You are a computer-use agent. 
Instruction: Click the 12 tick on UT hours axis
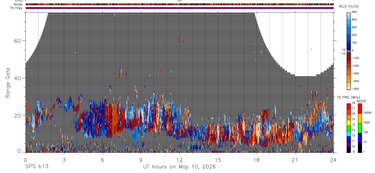pos(180,160)
